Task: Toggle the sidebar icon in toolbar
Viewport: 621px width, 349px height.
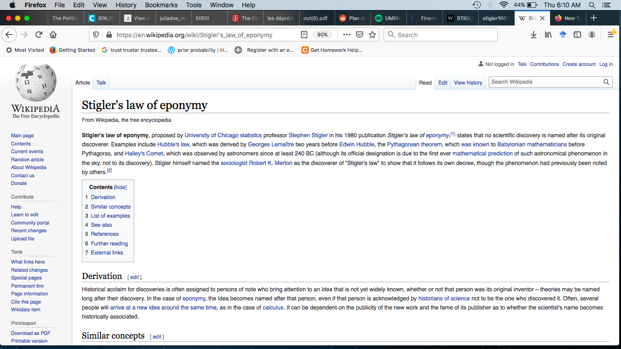Action: tap(577, 35)
